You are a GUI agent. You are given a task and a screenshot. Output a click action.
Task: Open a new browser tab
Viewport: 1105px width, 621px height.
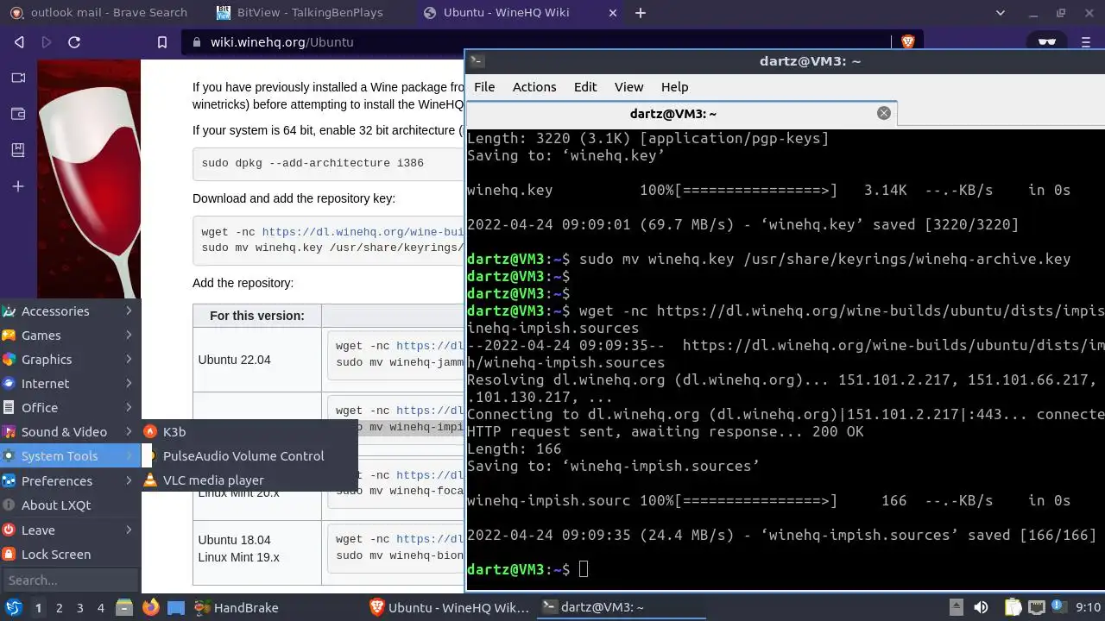[641, 13]
